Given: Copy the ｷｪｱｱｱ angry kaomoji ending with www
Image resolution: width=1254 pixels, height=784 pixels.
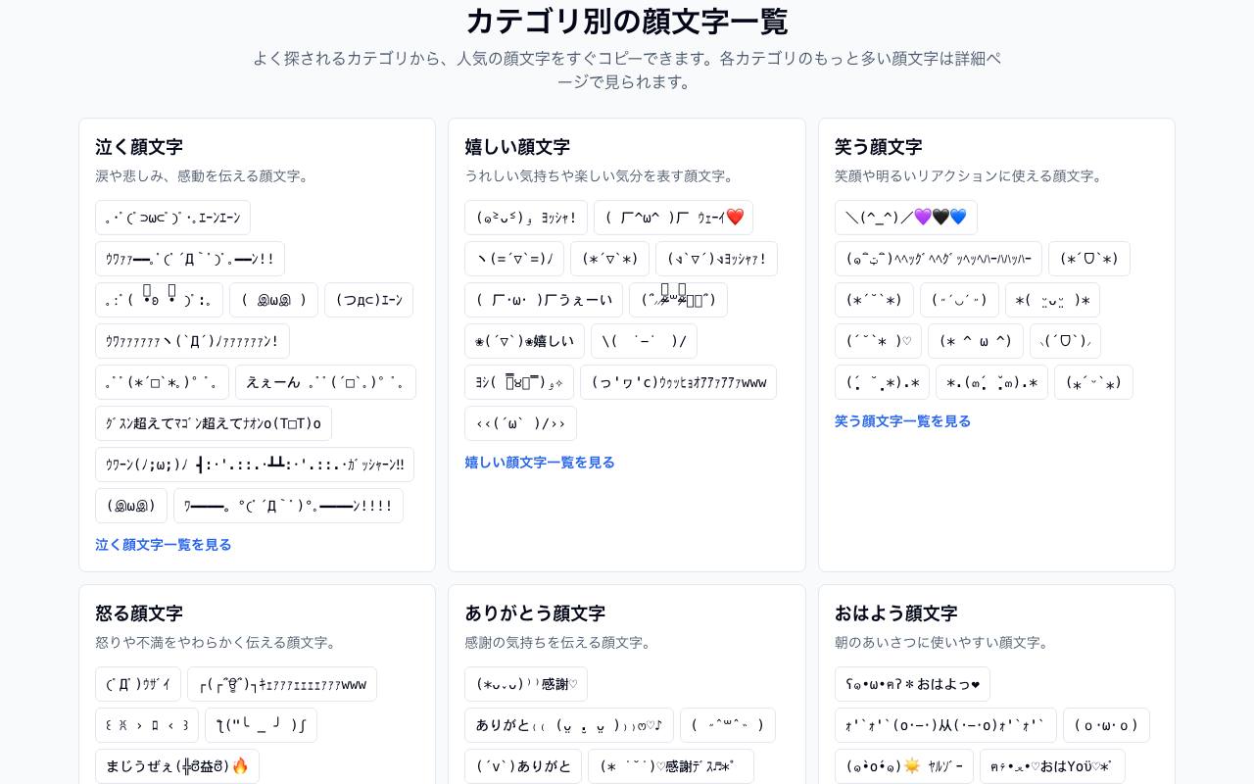Looking at the screenshot, I should point(282,684).
